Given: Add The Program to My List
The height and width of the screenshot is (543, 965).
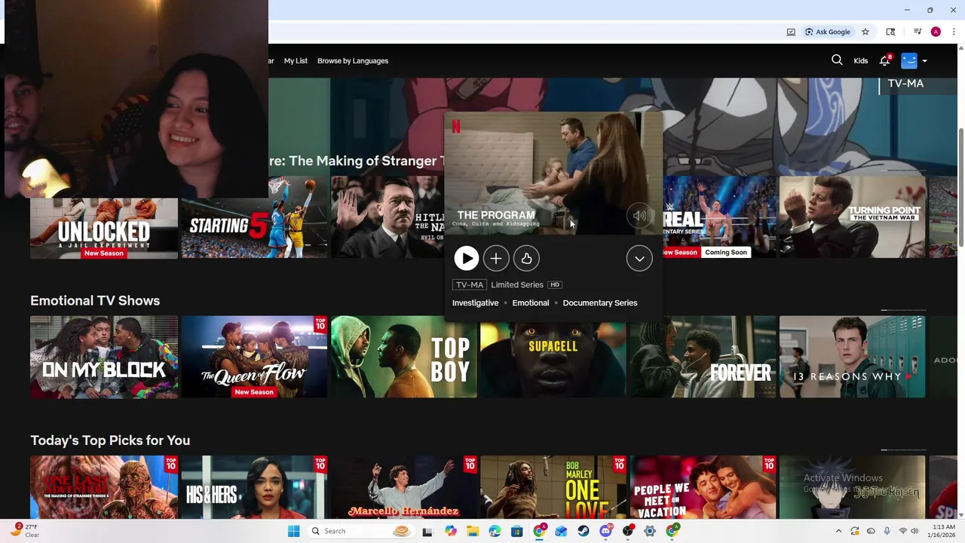Looking at the screenshot, I should tap(496, 259).
